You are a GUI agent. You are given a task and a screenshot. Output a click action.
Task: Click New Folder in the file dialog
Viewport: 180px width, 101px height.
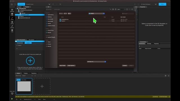[62, 66]
